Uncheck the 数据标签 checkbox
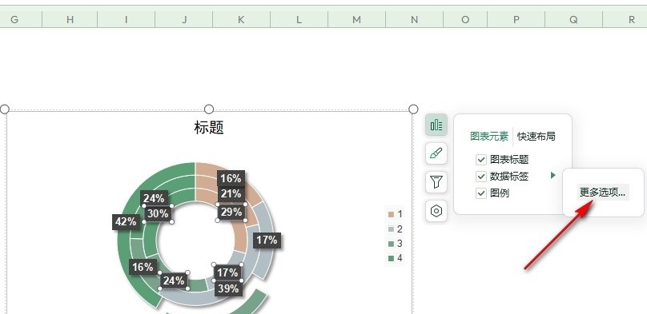The width and height of the screenshot is (647, 314). (x=481, y=177)
